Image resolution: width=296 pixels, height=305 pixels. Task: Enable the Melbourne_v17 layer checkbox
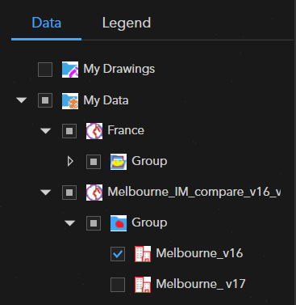point(118,285)
